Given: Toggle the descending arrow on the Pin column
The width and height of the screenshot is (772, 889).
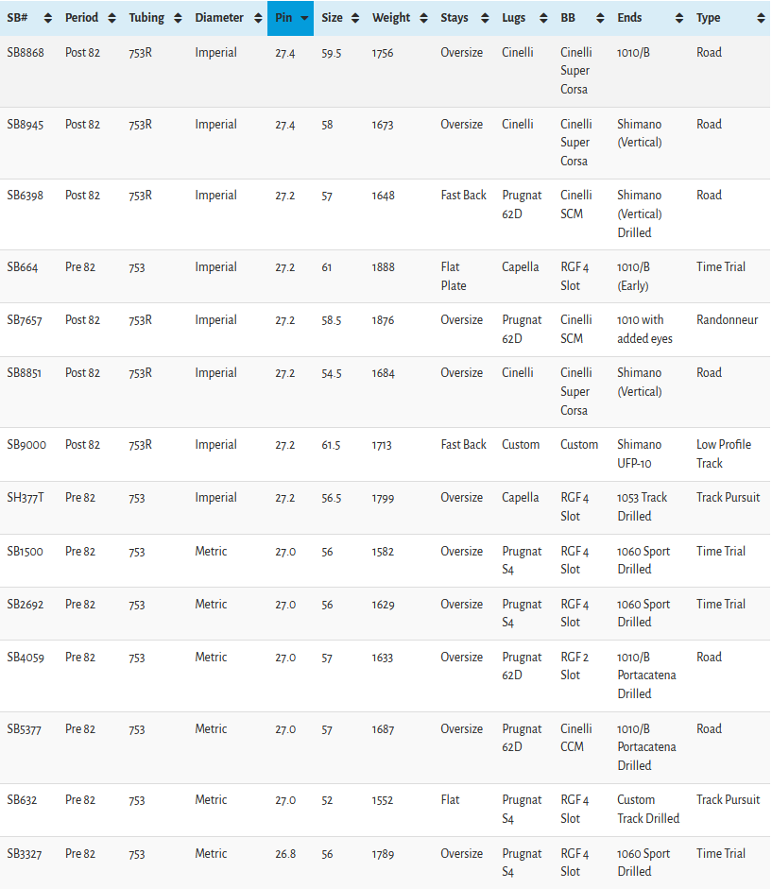Looking at the screenshot, I should (304, 18).
